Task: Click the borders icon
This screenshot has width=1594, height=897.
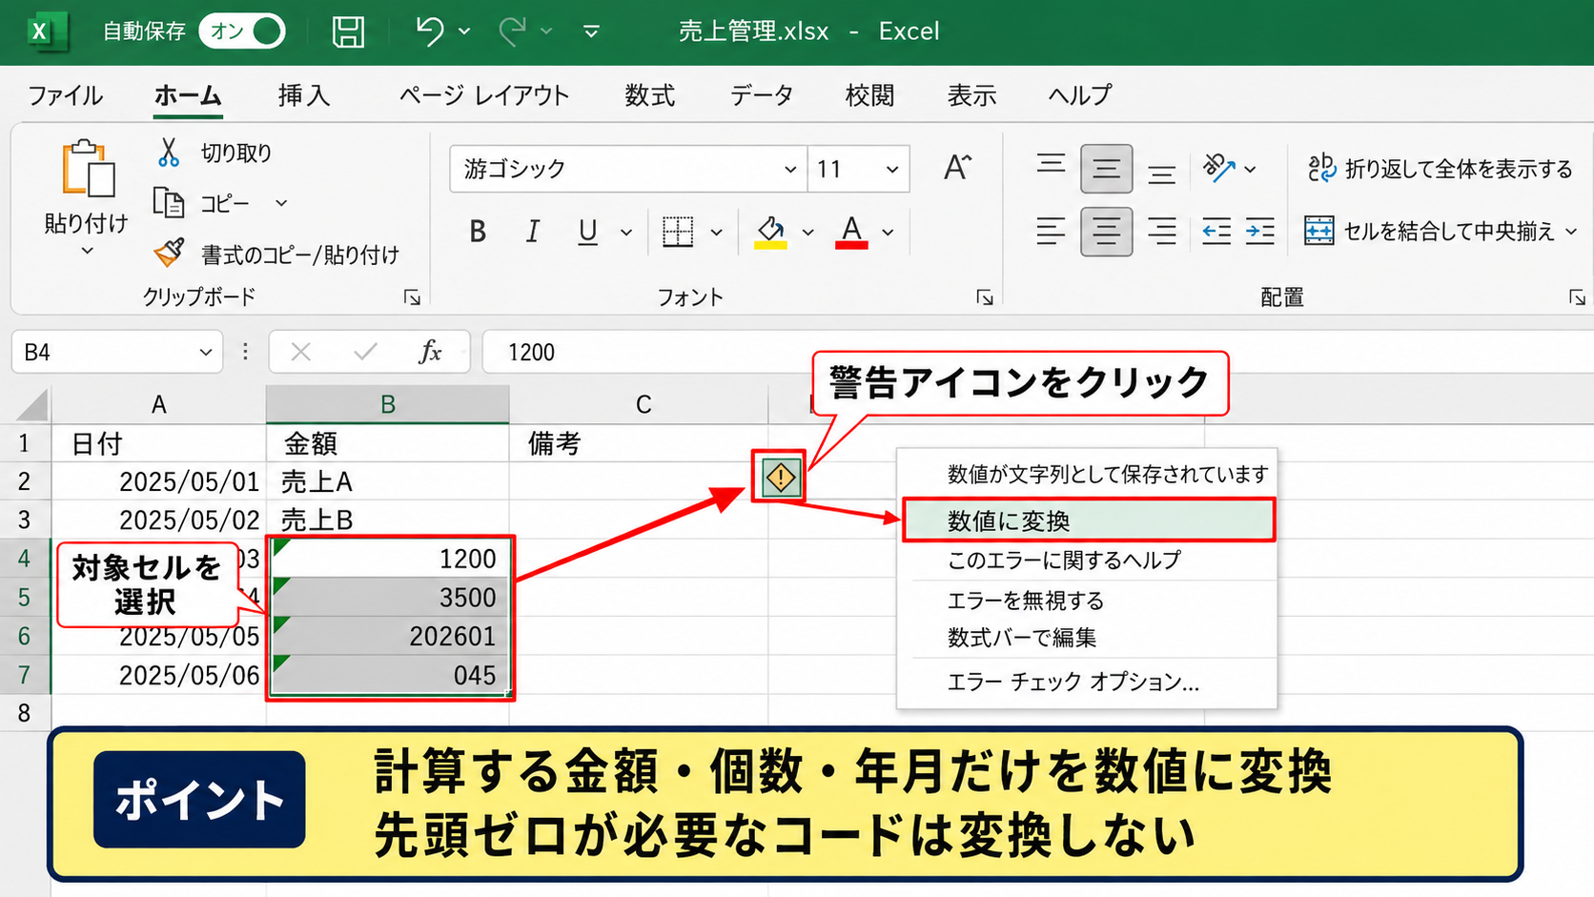Action: (x=678, y=232)
